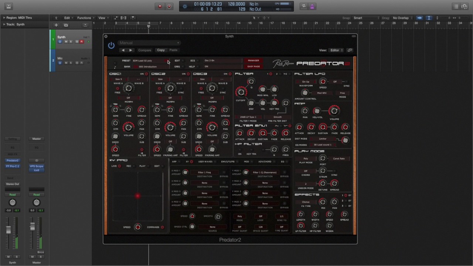Open X MOD 1 destination Filter 1 Freq
The width and height of the screenshot is (473, 266).
point(204,173)
